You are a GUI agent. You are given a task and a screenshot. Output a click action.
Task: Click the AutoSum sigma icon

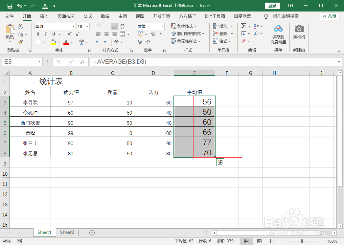[x=243, y=26]
